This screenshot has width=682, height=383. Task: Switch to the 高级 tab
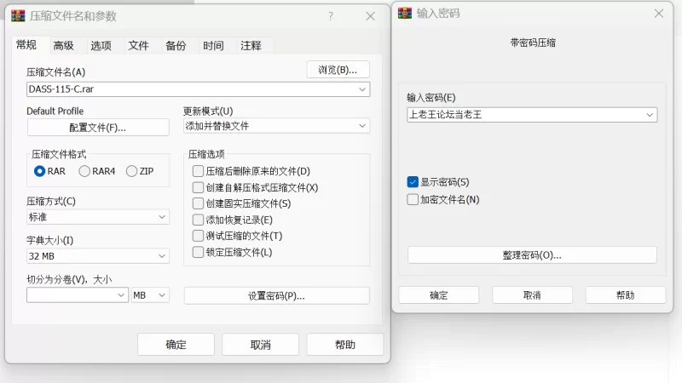(x=63, y=46)
